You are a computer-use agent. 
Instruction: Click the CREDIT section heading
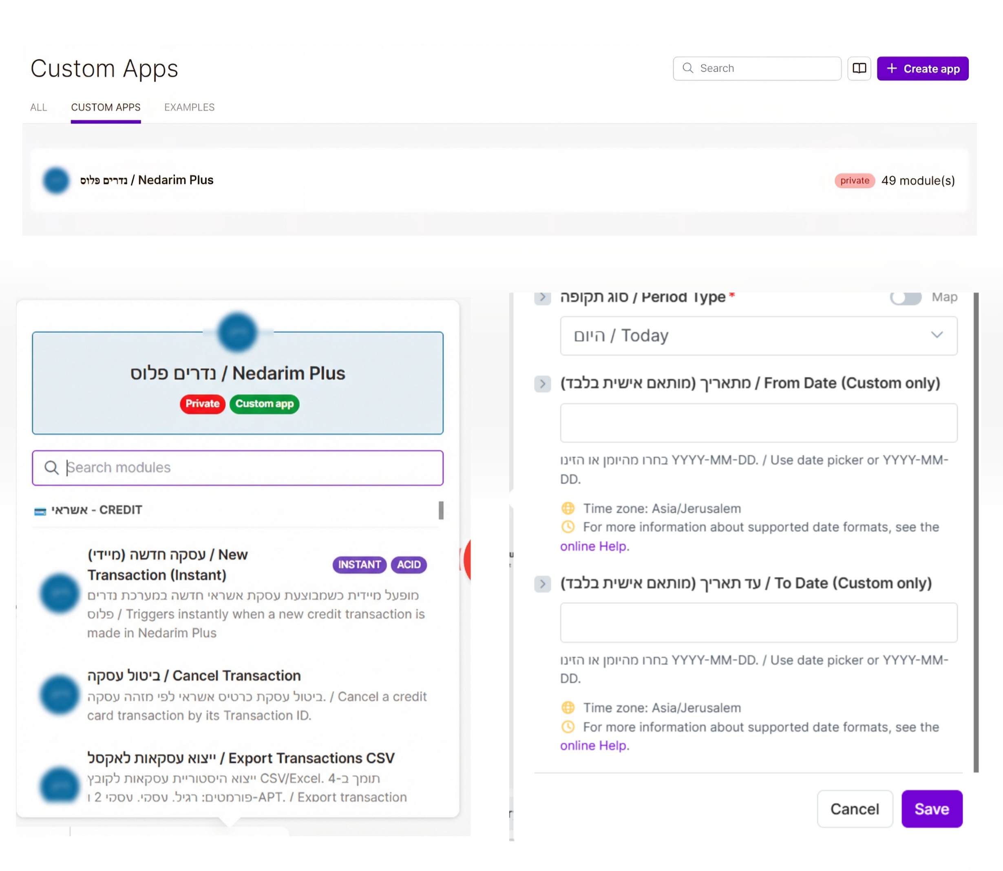(x=97, y=510)
